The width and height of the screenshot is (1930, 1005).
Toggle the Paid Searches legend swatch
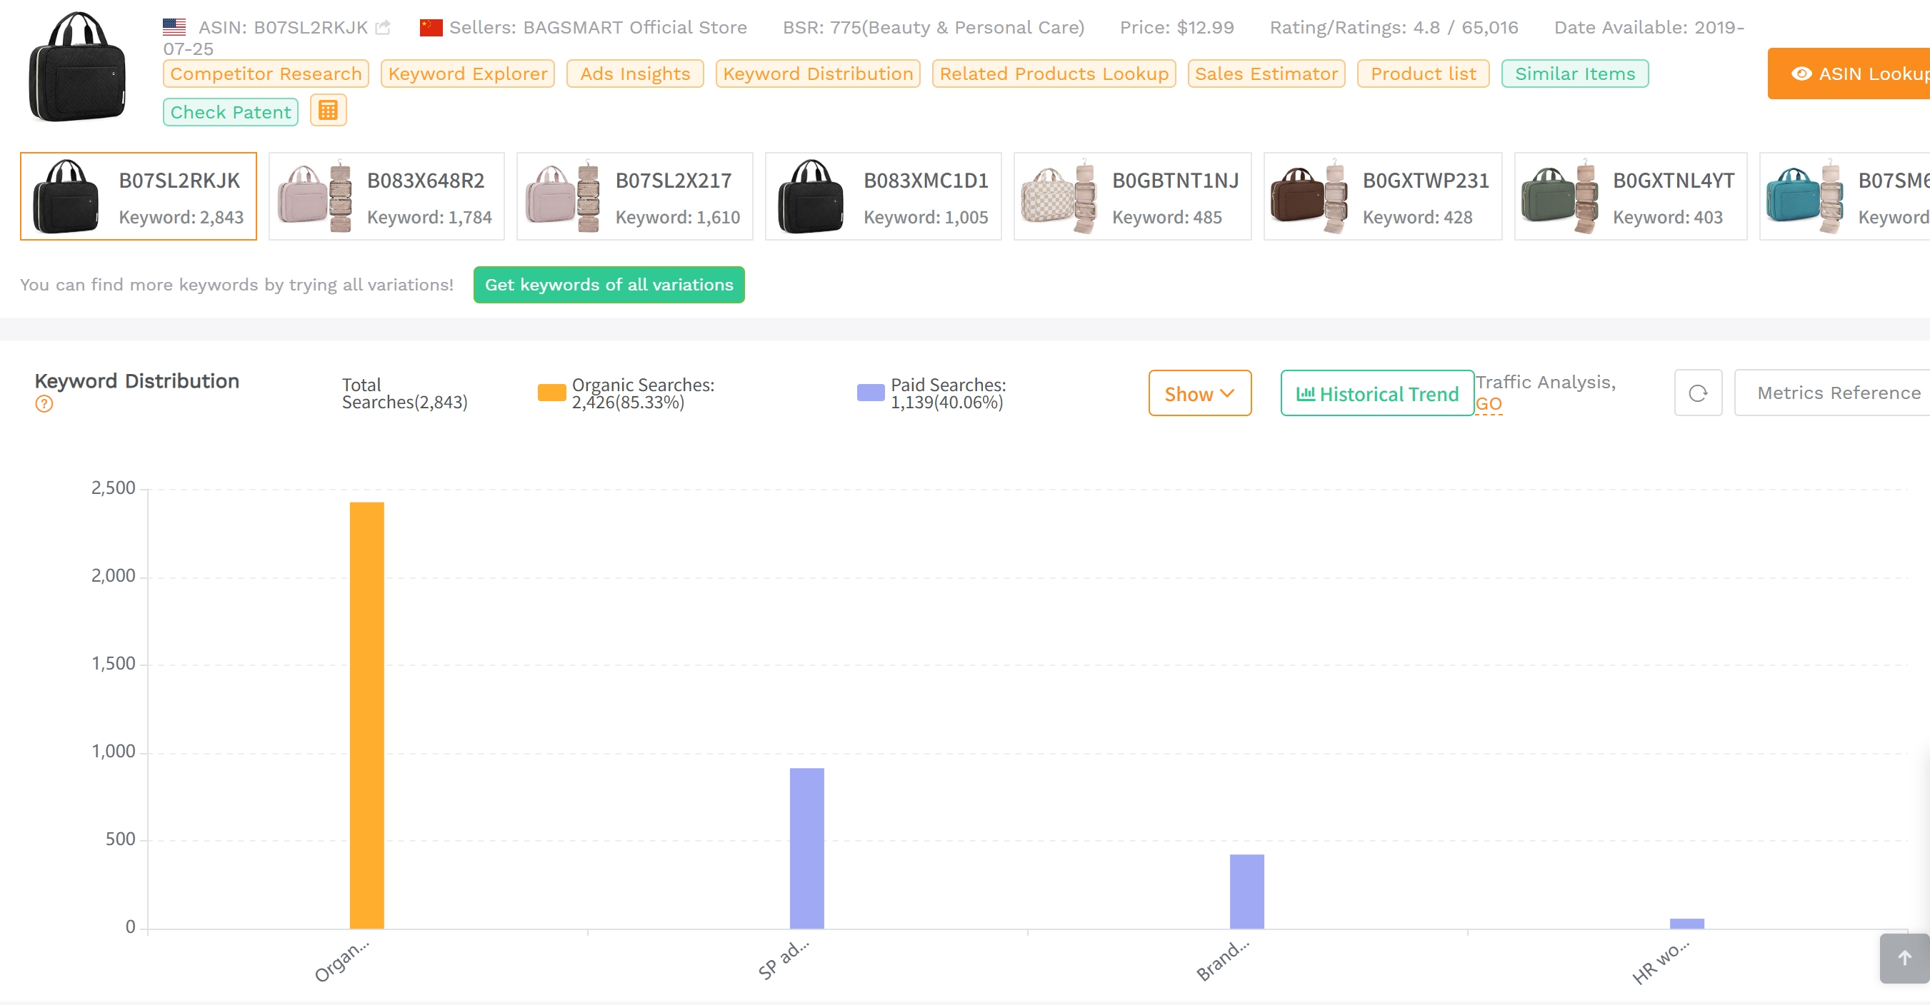point(871,393)
